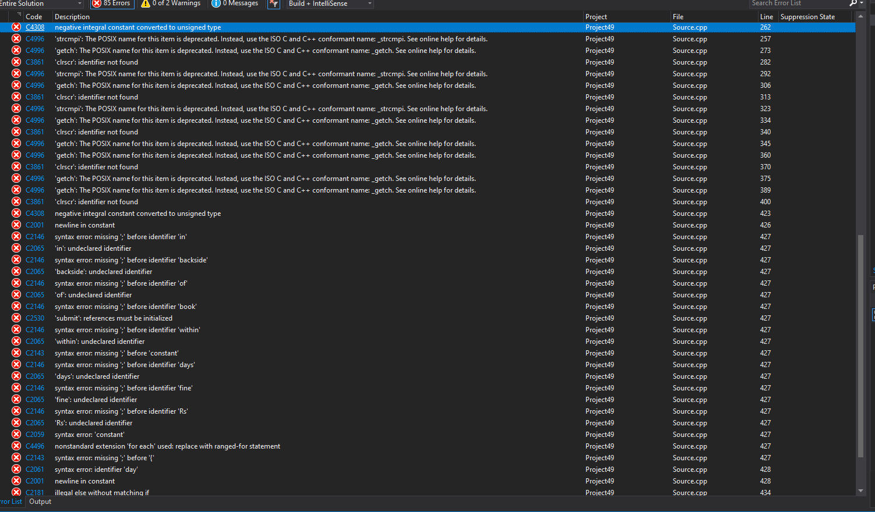Select "'within': undeclared identifier" description

click(x=100, y=342)
